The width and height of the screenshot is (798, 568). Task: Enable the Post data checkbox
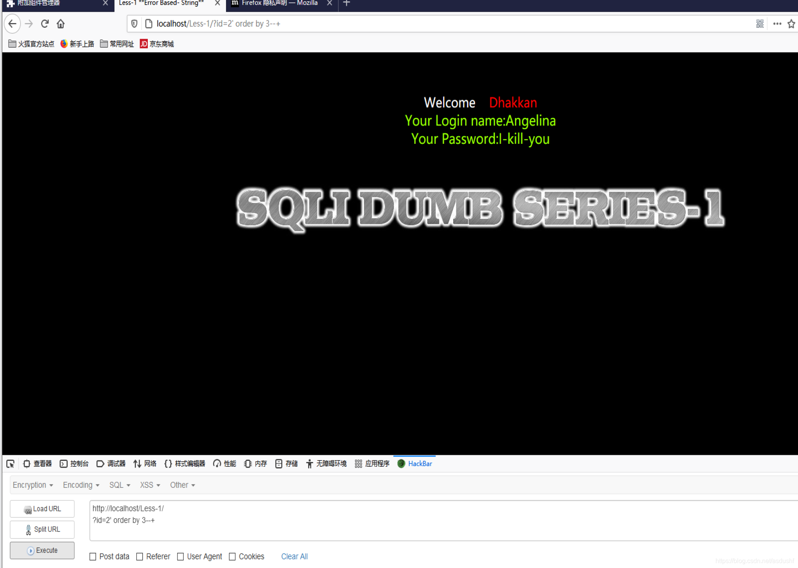(x=93, y=556)
